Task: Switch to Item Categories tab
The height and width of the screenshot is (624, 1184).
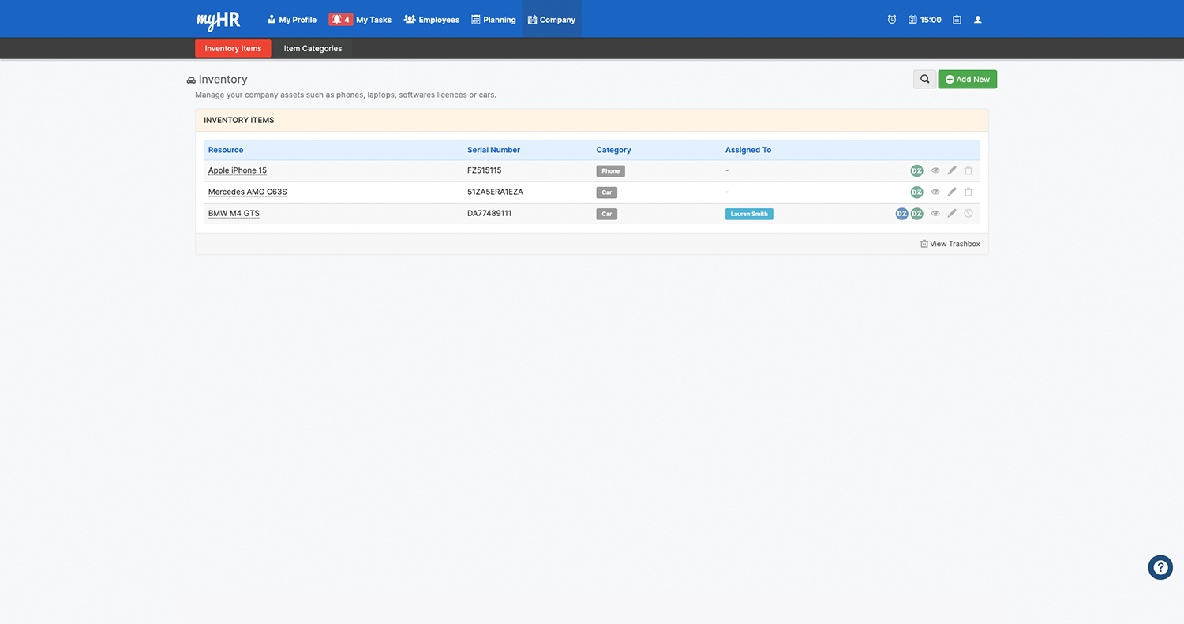Action: [x=313, y=49]
